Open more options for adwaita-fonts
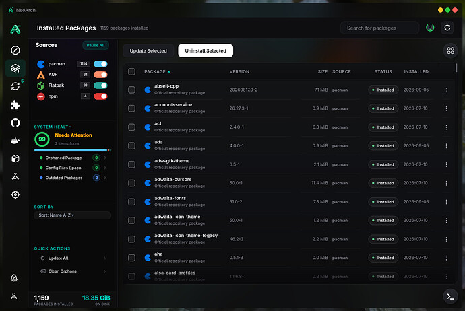 pos(446,202)
